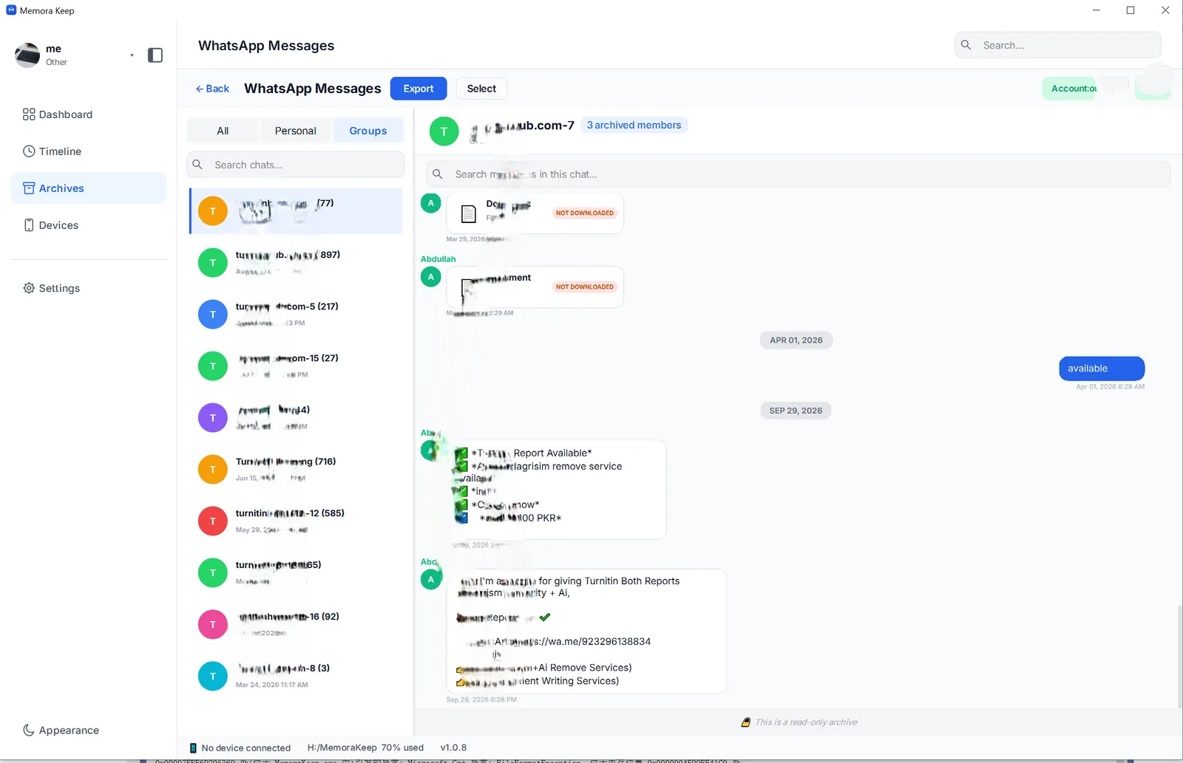The image size is (1183, 763).
Task: Click the Appearance moon icon
Action: pos(29,730)
